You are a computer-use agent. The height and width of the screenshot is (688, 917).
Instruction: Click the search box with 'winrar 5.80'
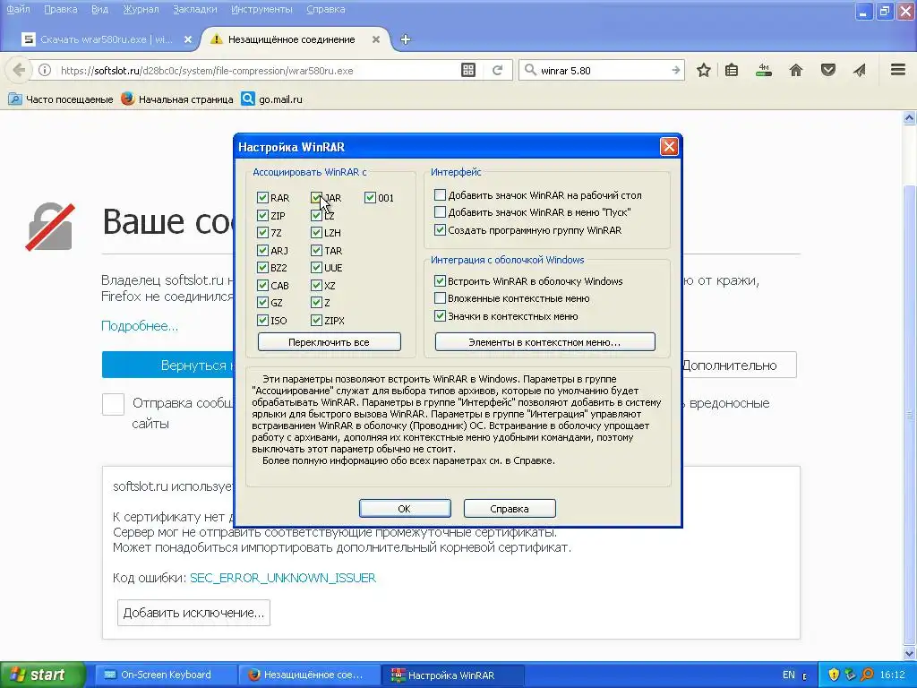603,70
